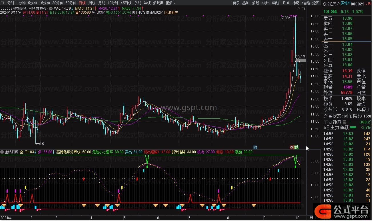
Task: Click the 换手 1.46% value
Action: [x=346, y=98]
